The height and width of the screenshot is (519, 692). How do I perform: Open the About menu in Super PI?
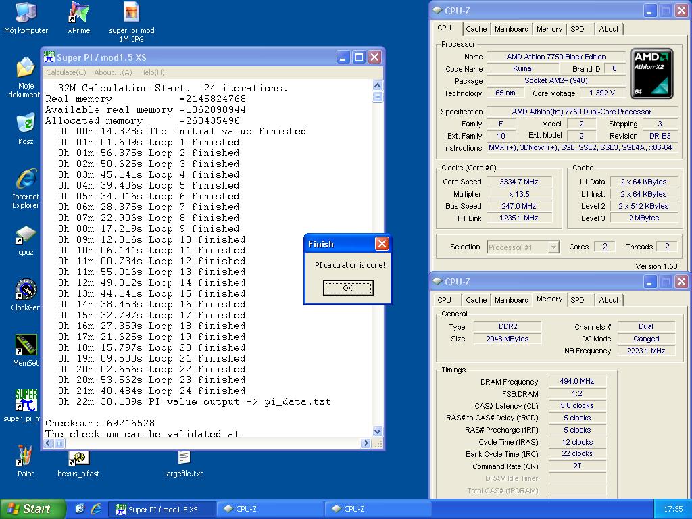tap(113, 72)
